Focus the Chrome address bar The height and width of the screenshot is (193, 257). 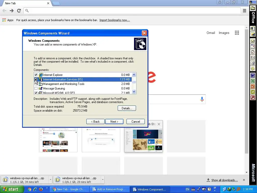click(132, 11)
